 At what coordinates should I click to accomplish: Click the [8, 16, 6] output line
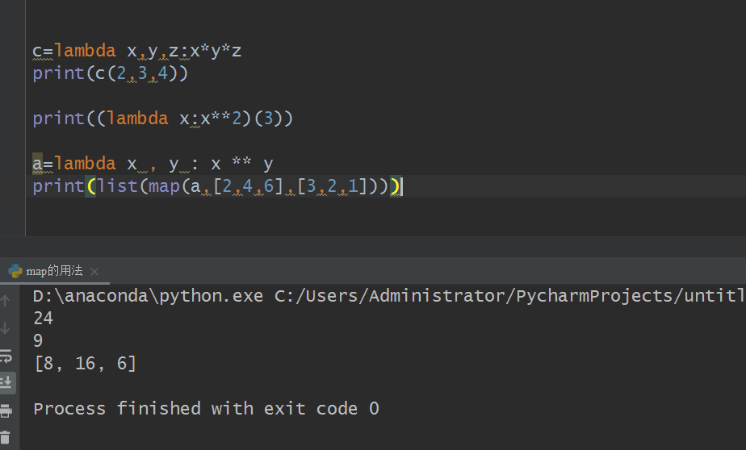click(x=85, y=364)
